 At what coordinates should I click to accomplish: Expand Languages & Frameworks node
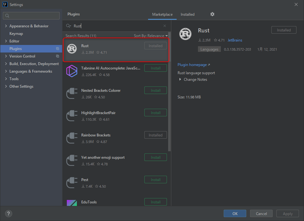(6, 71)
